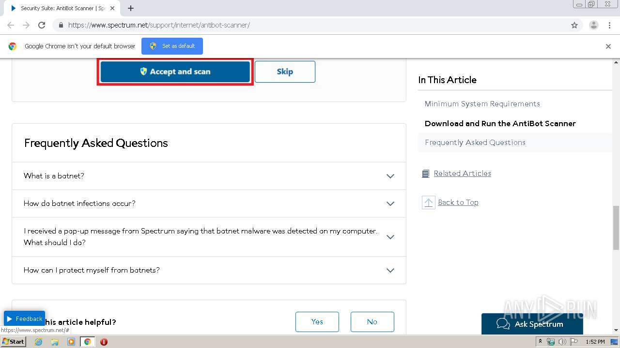Answer No to article helpful

[372, 322]
